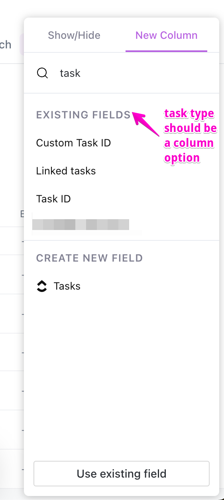Click the purple button edge behind the panel
The height and width of the screenshot is (500, 224).
point(22,44)
